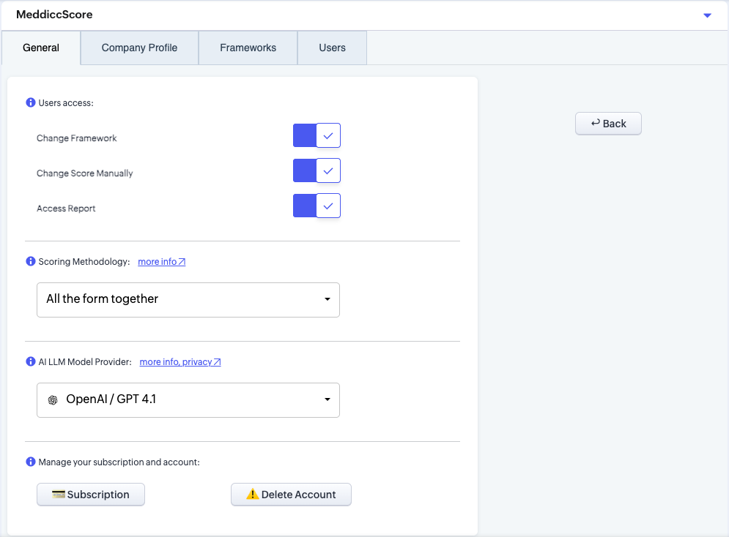Click the external link arrow after more info

pyautogui.click(x=182, y=262)
